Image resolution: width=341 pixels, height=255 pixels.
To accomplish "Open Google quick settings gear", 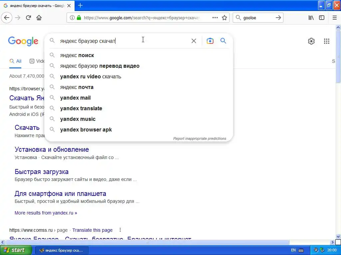I will pyautogui.click(x=311, y=41).
